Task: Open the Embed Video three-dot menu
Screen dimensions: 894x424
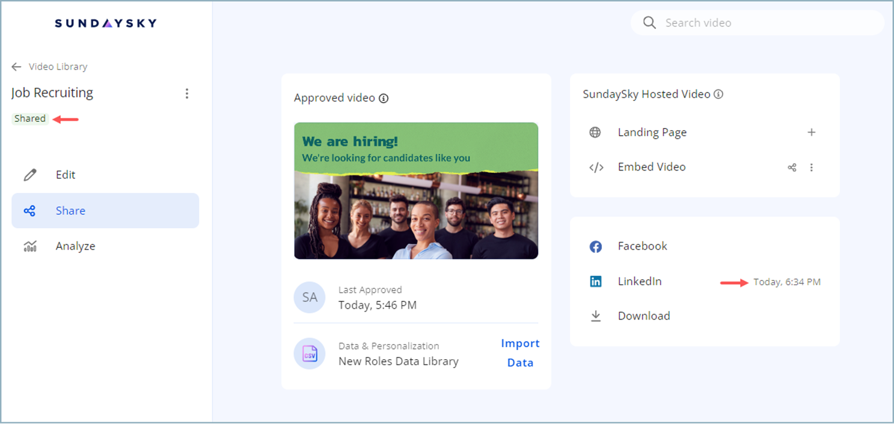Action: pyautogui.click(x=812, y=168)
